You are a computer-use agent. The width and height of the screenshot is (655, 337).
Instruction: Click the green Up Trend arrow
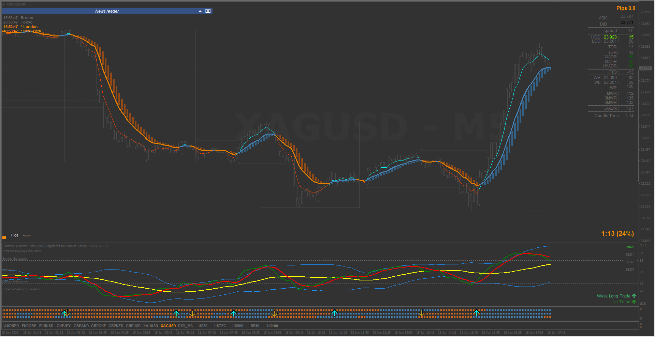pyautogui.click(x=634, y=302)
